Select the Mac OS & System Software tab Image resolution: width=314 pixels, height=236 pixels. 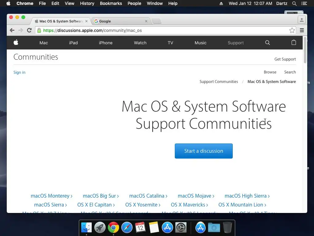(x=61, y=21)
